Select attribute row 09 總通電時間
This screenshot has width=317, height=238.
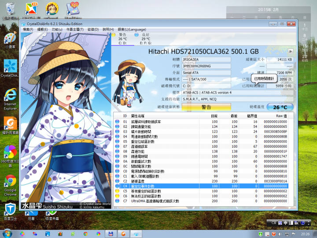point(201,156)
